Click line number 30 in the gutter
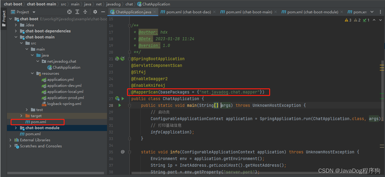 [x=111, y=119]
